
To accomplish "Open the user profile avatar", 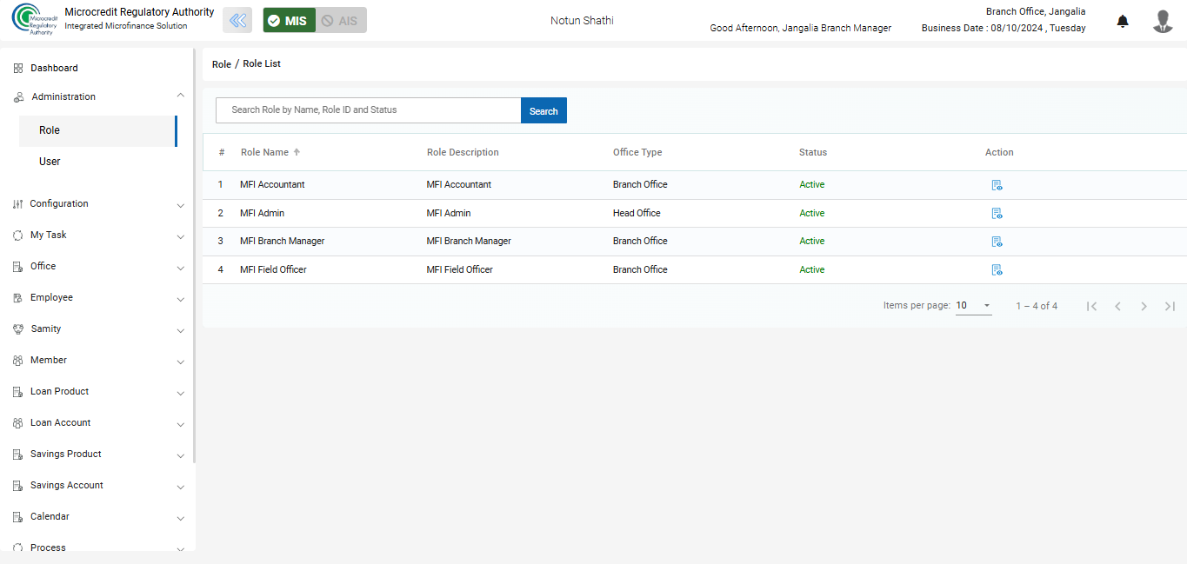I will point(1163,21).
